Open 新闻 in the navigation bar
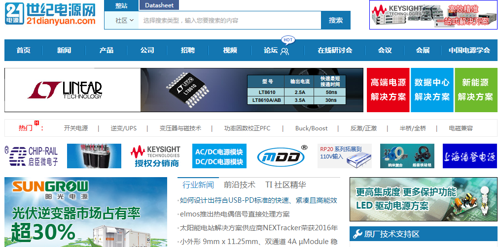This screenshot has width=498, height=247. (64, 50)
